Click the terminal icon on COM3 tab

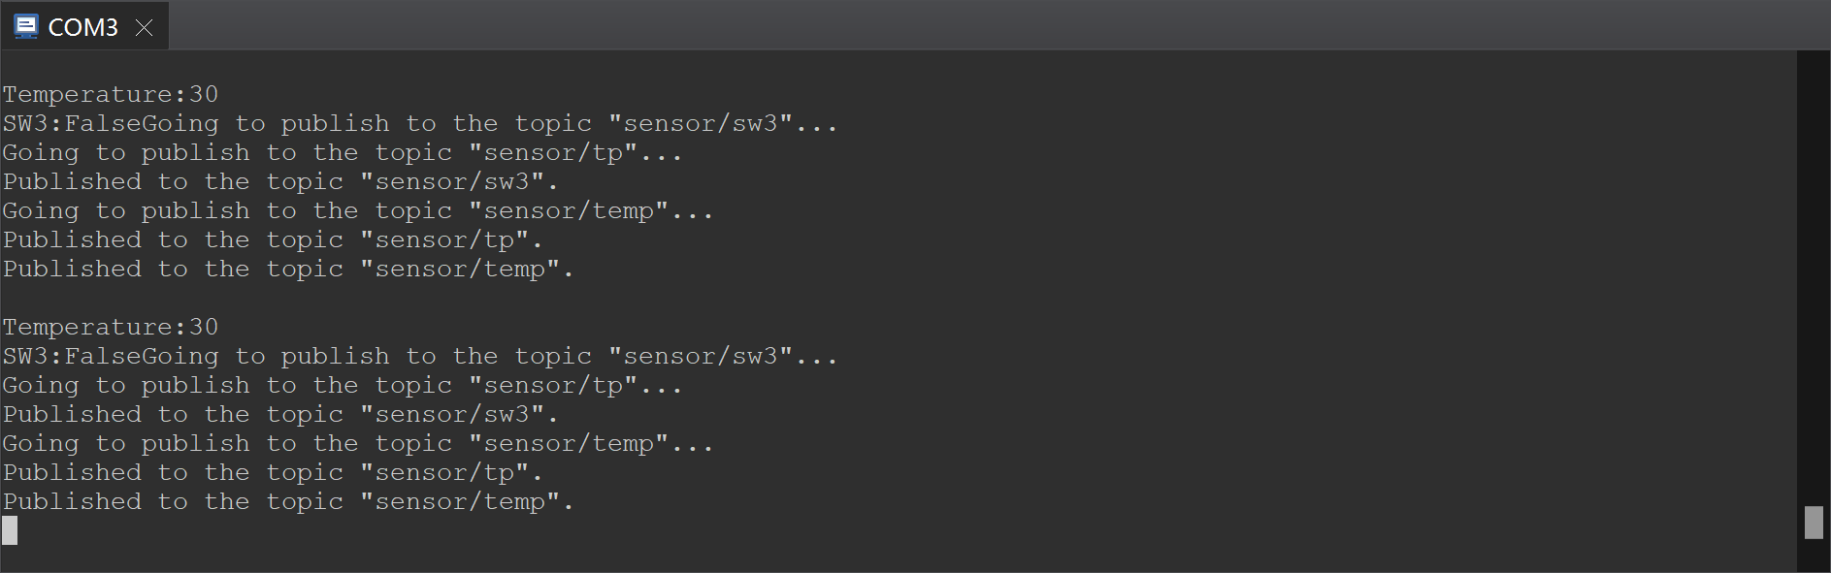click(x=26, y=26)
